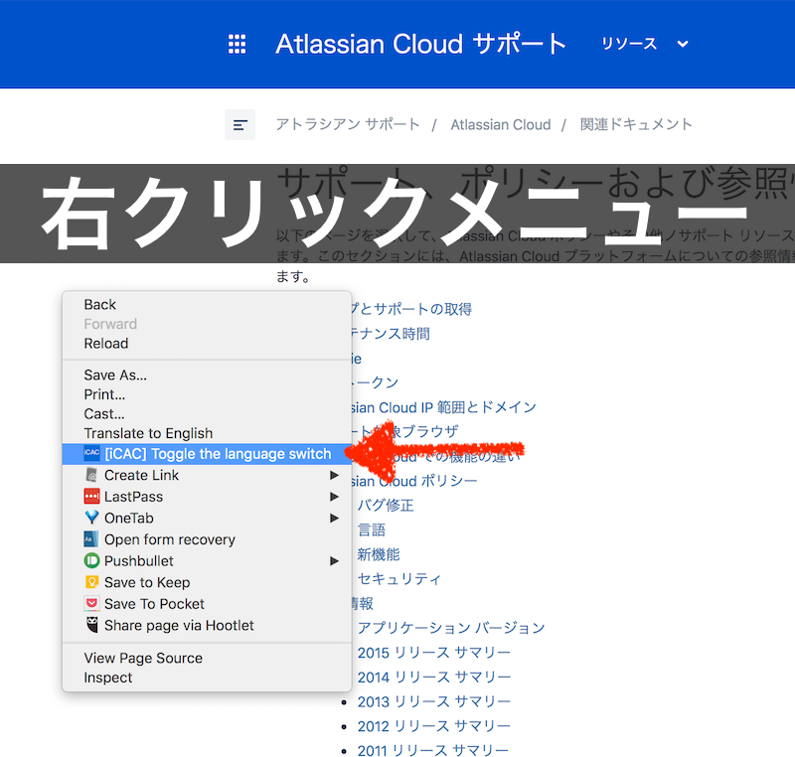
Task: Open the Atlassian Cloud サポート header title
Action: click(x=420, y=44)
